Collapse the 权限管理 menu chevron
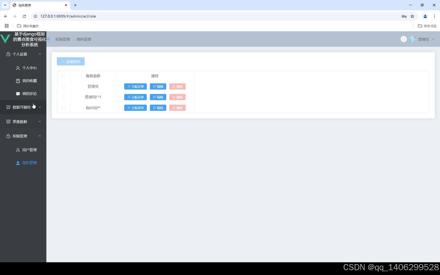This screenshot has height=275, width=440. pyautogui.click(x=40, y=136)
